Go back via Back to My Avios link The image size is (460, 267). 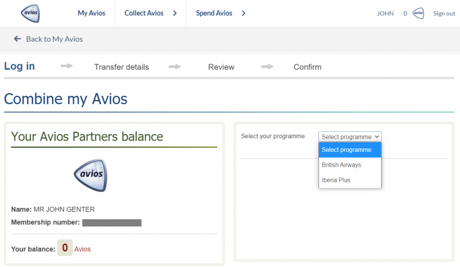click(x=54, y=39)
